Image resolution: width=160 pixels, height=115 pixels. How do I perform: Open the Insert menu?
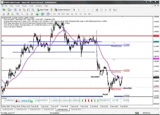18,6
